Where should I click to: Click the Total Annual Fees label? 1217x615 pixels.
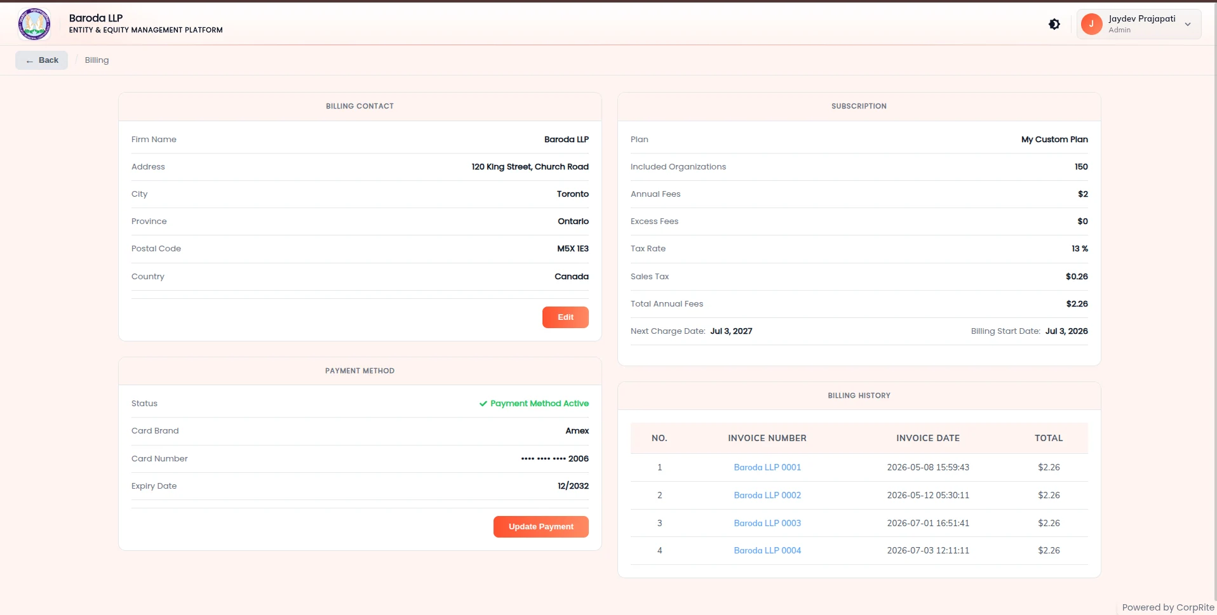[667, 304]
